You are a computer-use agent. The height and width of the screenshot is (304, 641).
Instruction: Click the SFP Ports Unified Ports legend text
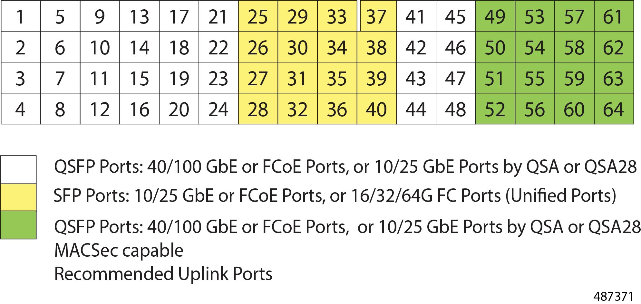click(335, 196)
